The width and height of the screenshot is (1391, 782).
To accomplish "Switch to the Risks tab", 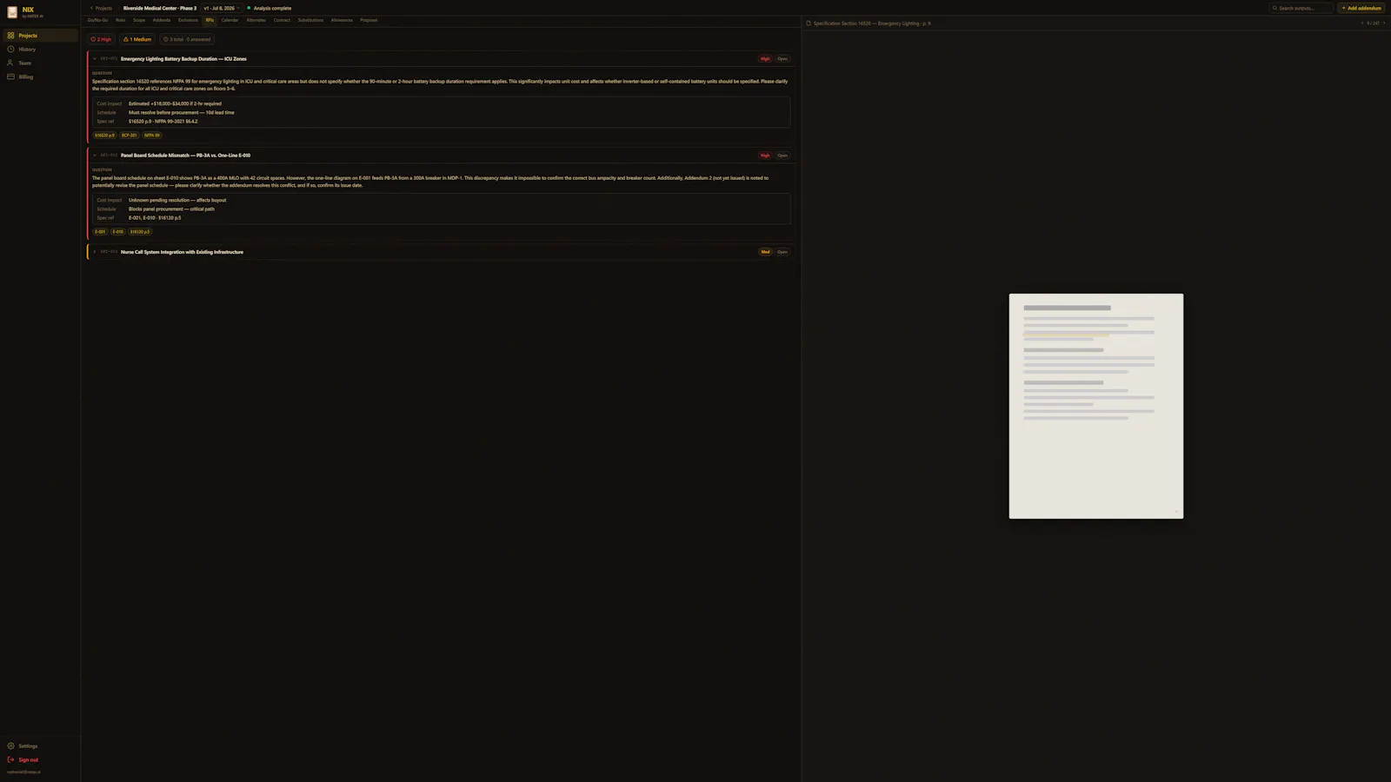I will (x=121, y=20).
